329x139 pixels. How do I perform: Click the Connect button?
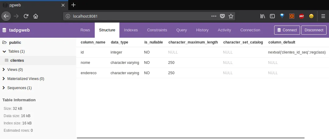click(287, 30)
